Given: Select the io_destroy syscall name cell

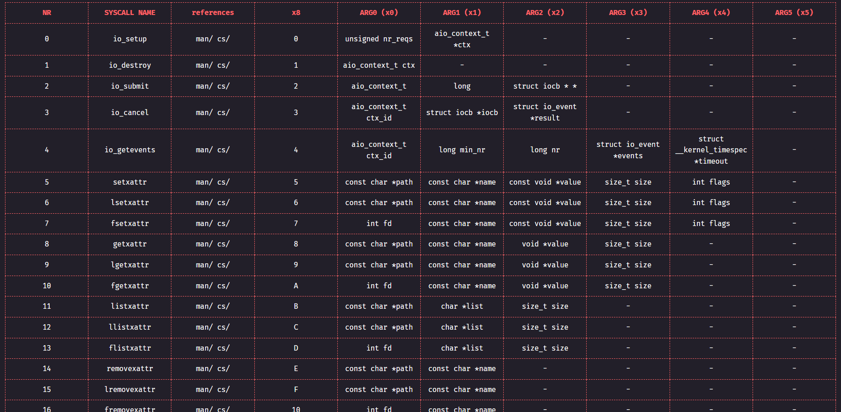Looking at the screenshot, I should (x=130, y=65).
